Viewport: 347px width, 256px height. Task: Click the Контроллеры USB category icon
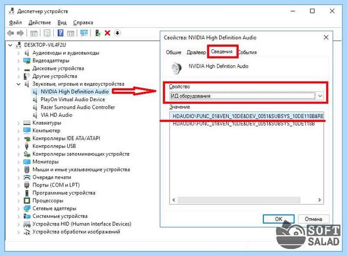[x=27, y=146]
